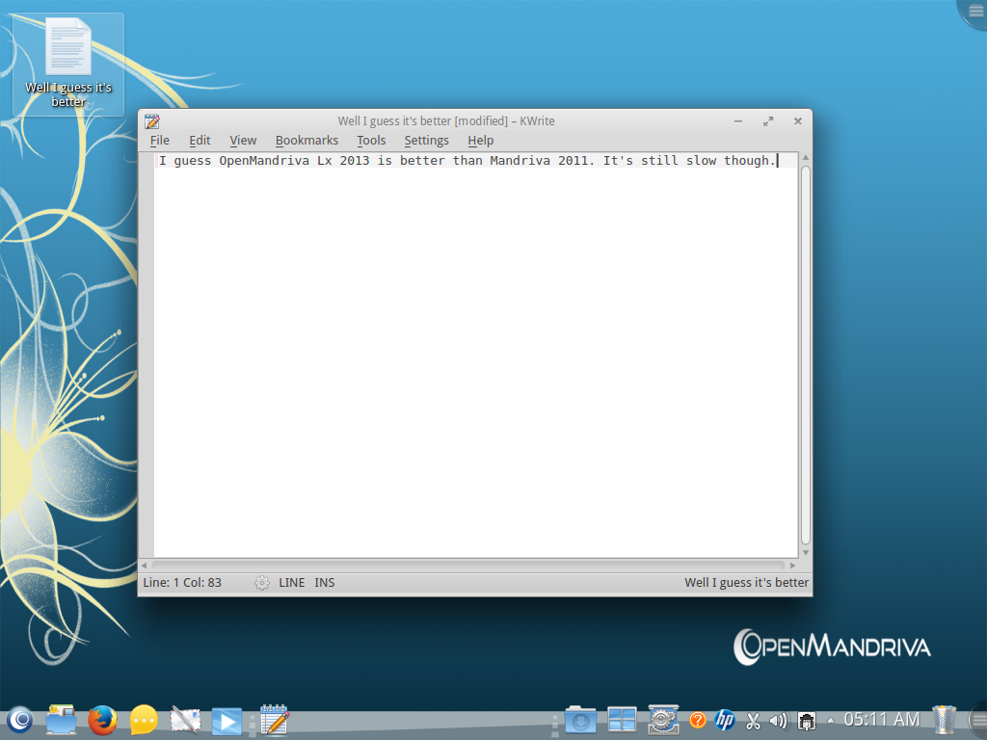Open the Help menu
Screen dimensions: 987x740
click(480, 141)
